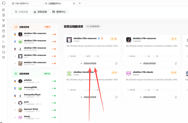Open GitHub icon on DAOZIY repository card
188x123 pixels.
(x=176, y=97)
